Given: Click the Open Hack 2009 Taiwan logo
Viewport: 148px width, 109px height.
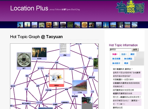Looking at the screenshot, I should coord(130,7).
